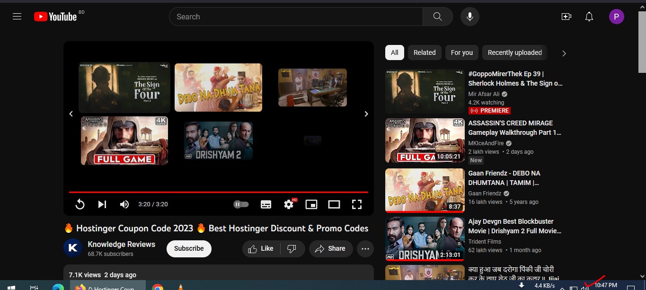
Task: Open Google Chrome from the taskbar
Action: pyautogui.click(x=158, y=287)
